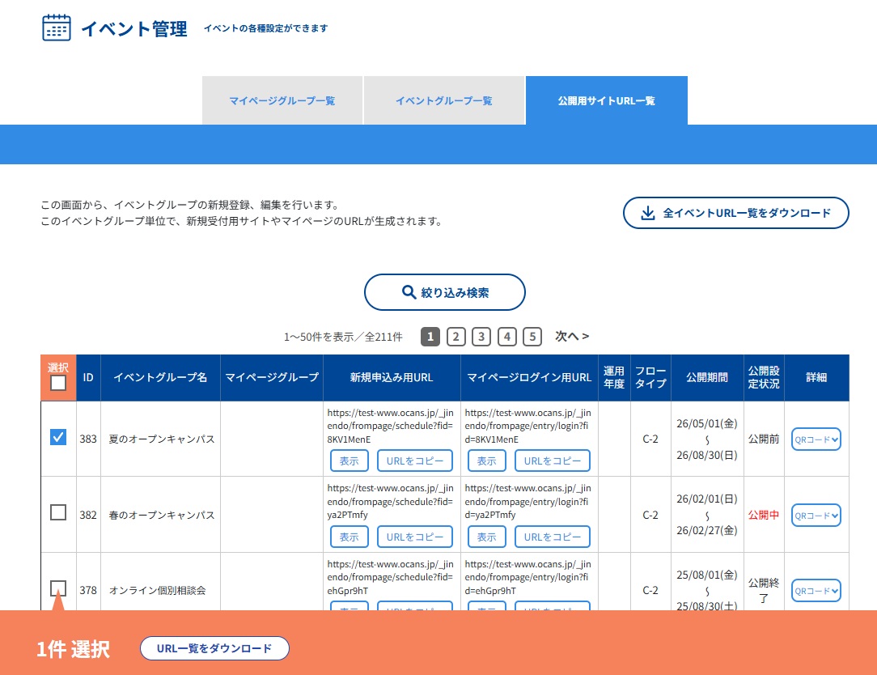Switch to マイページグループ一覧 tab
Viewport: 877px width, 675px height.
282,100
